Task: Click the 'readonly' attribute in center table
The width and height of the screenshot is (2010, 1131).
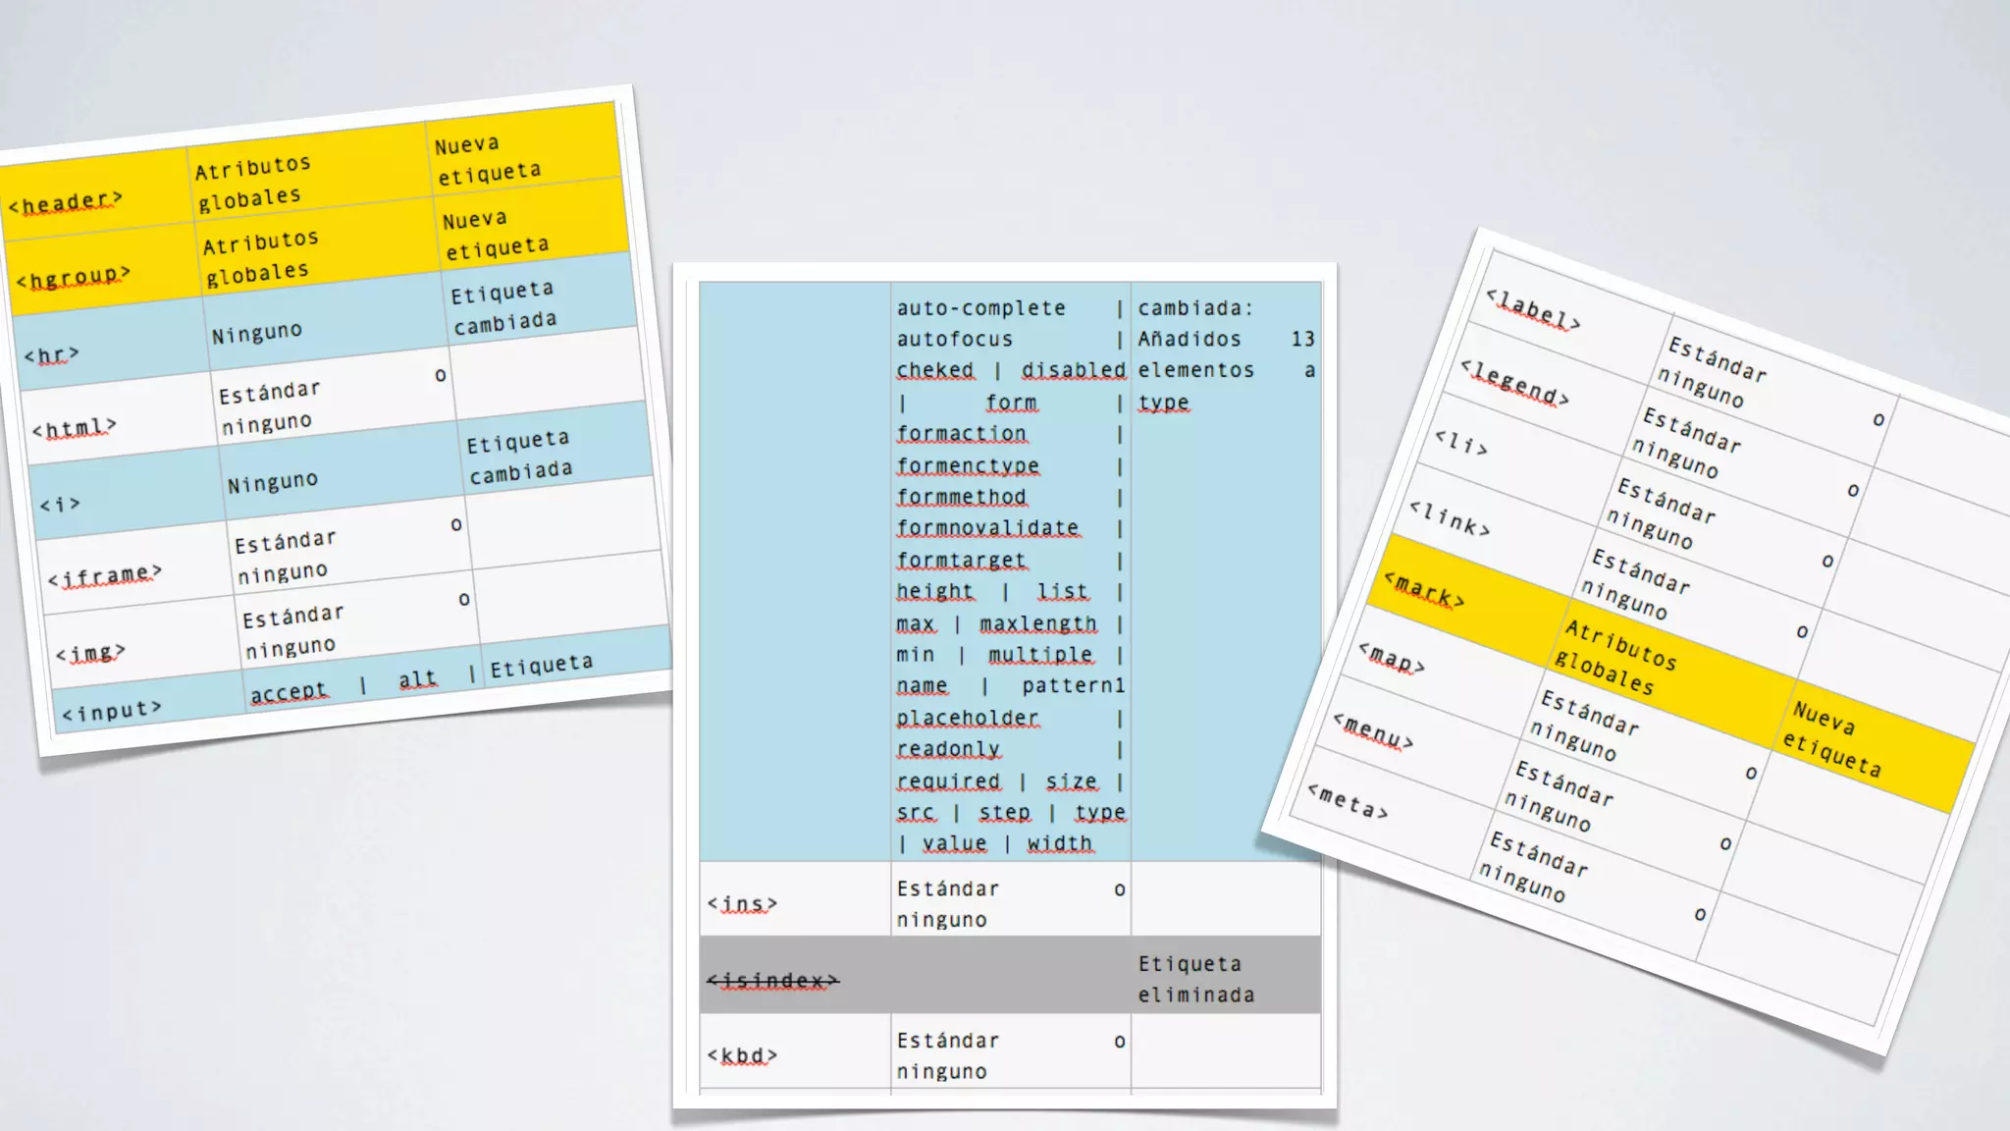Action: point(948,749)
